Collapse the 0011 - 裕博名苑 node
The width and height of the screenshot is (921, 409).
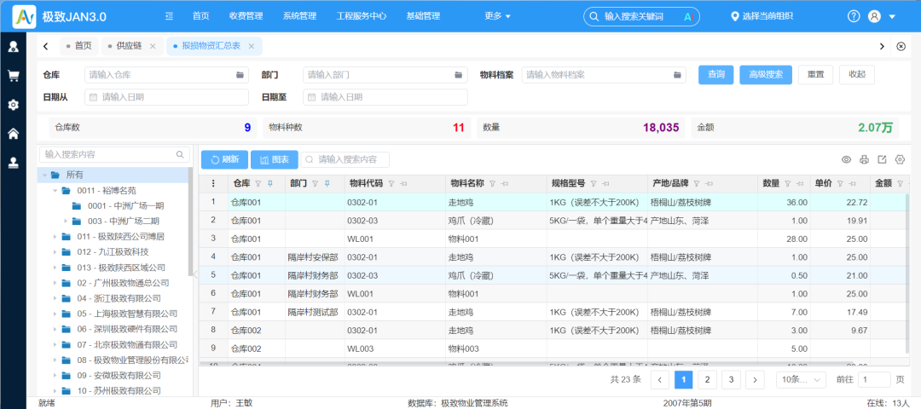coord(55,190)
